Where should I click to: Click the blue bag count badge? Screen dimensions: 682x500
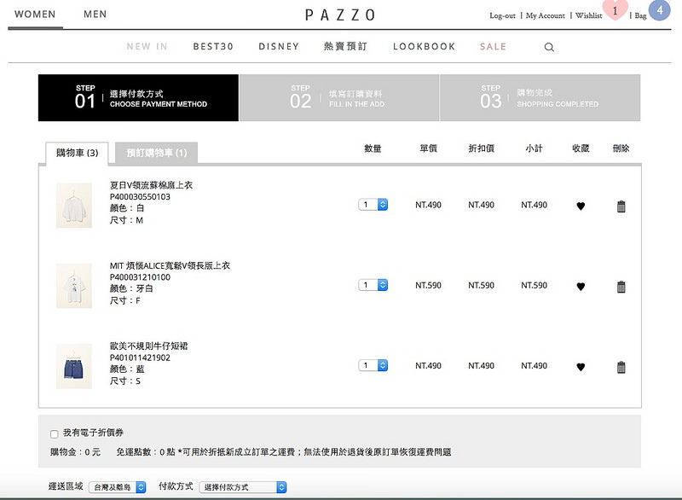[x=659, y=10]
